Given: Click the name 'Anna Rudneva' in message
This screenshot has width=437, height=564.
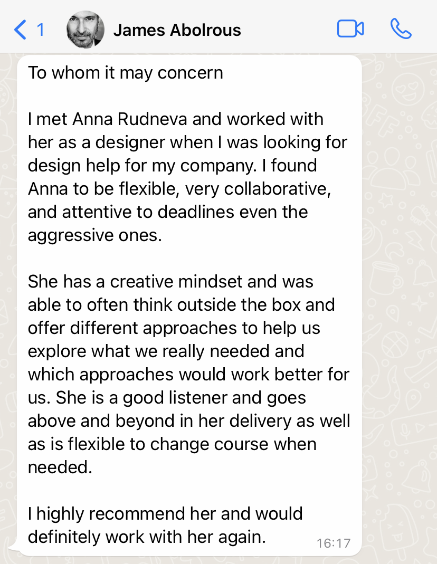Looking at the screenshot, I should click(130, 119).
